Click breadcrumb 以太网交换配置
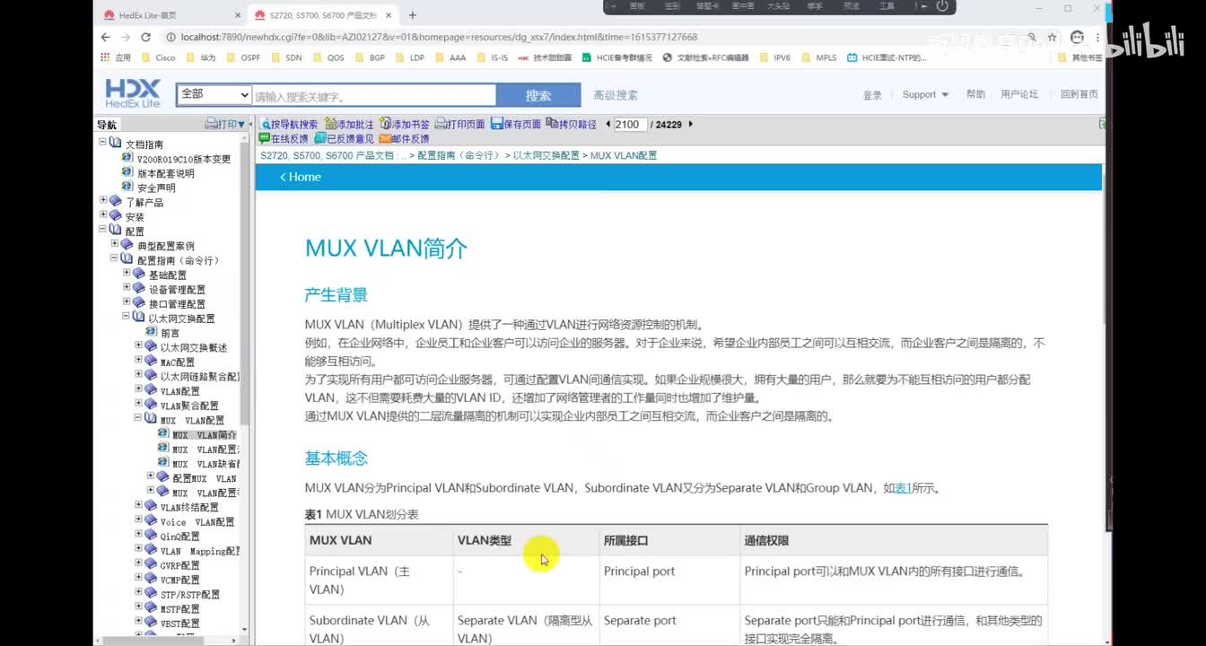The height and width of the screenshot is (646, 1206). click(546, 155)
